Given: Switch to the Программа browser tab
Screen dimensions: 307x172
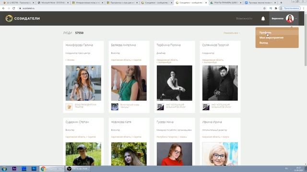Looking at the screenshot, I should coord(122,3).
